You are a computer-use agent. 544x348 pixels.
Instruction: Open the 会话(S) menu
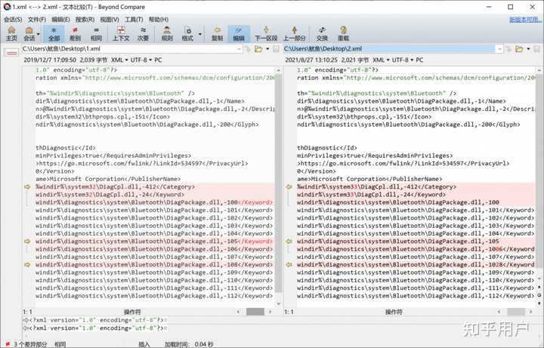pos(13,20)
